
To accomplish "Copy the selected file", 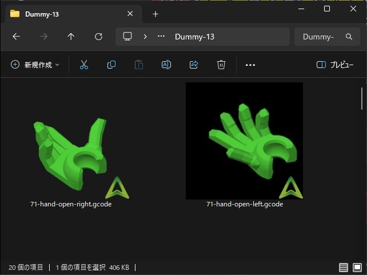I will click(x=111, y=65).
